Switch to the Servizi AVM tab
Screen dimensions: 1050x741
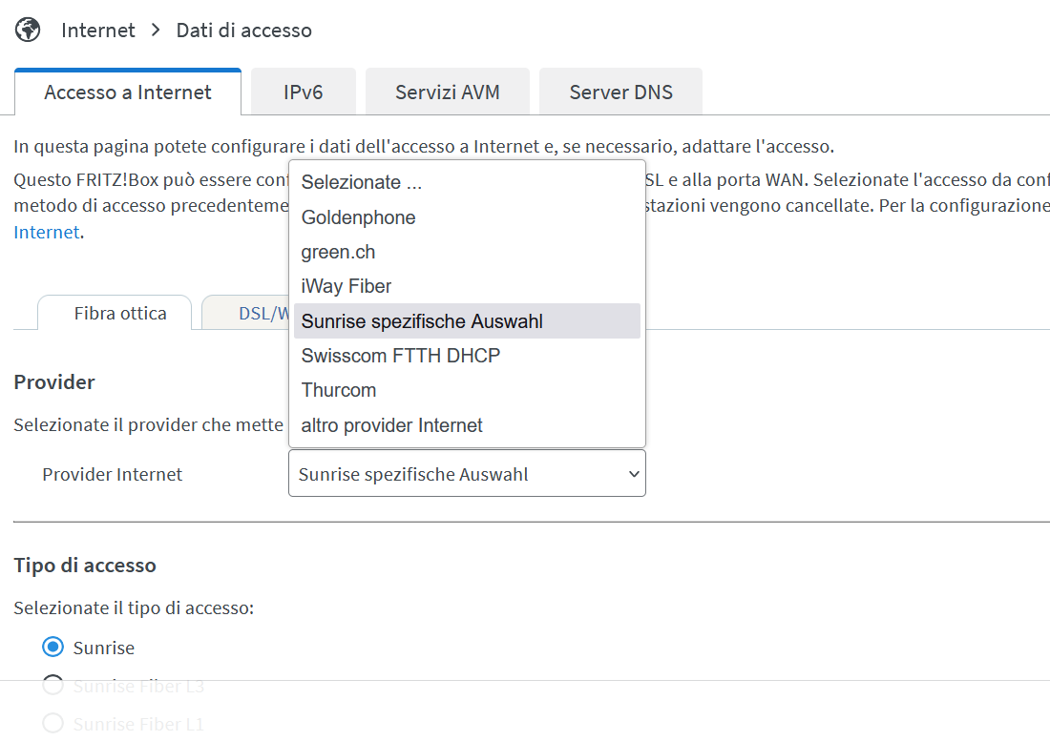pos(448,93)
